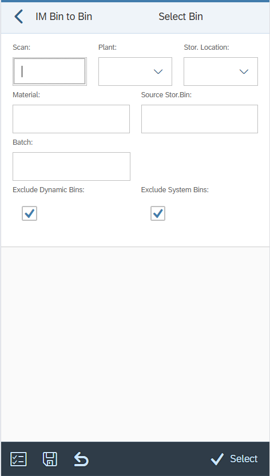Click the Exclude System Bins label

tap(175, 190)
